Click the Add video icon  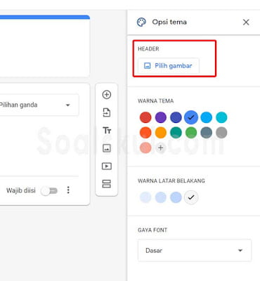[x=107, y=166]
